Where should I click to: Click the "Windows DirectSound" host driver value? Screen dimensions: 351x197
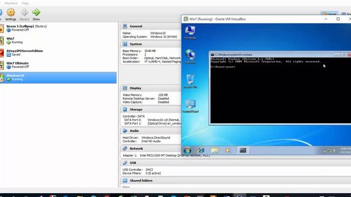[x=156, y=137]
